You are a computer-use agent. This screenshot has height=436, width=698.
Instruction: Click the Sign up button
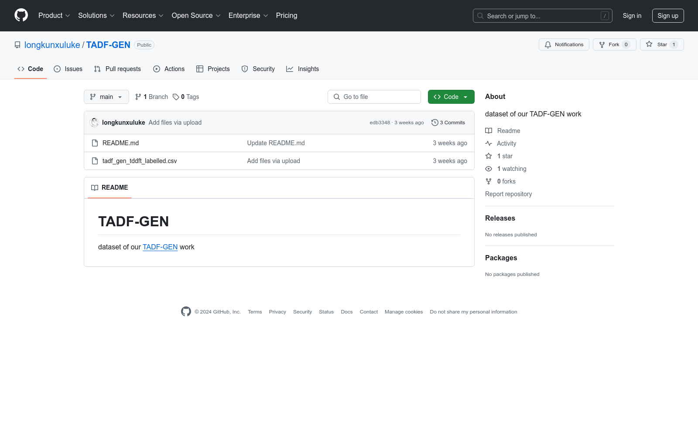point(668,16)
